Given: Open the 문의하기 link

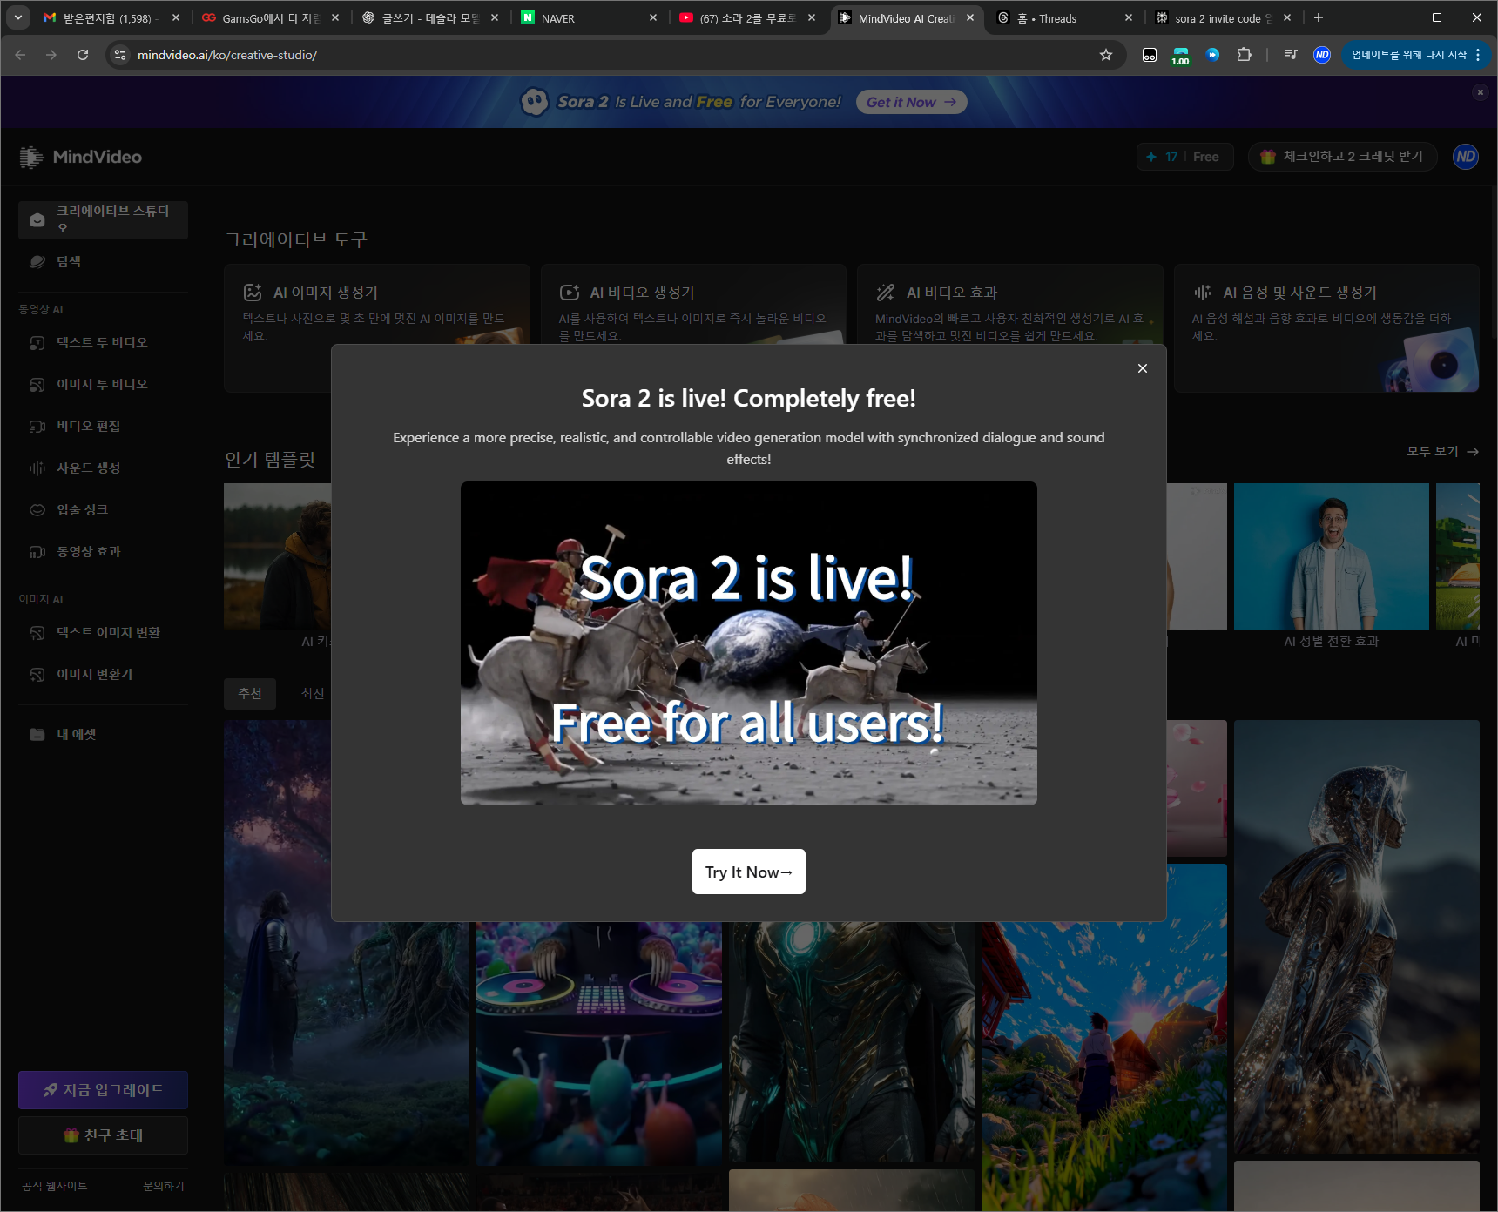Looking at the screenshot, I should (163, 1186).
